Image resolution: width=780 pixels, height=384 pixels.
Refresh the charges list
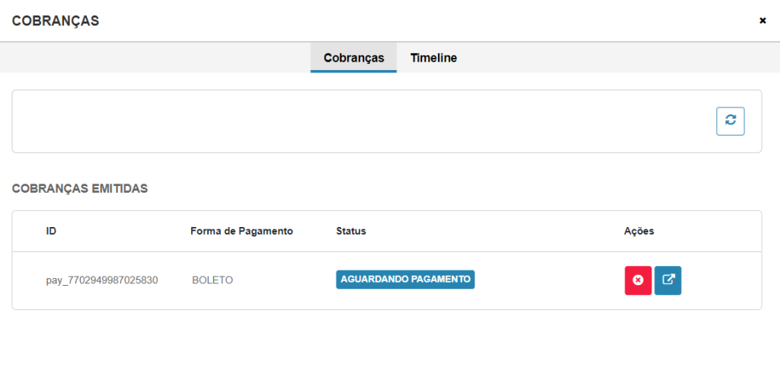click(x=730, y=121)
